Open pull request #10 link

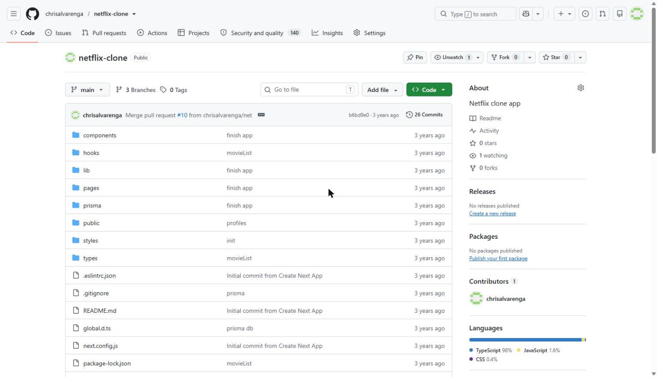click(182, 115)
